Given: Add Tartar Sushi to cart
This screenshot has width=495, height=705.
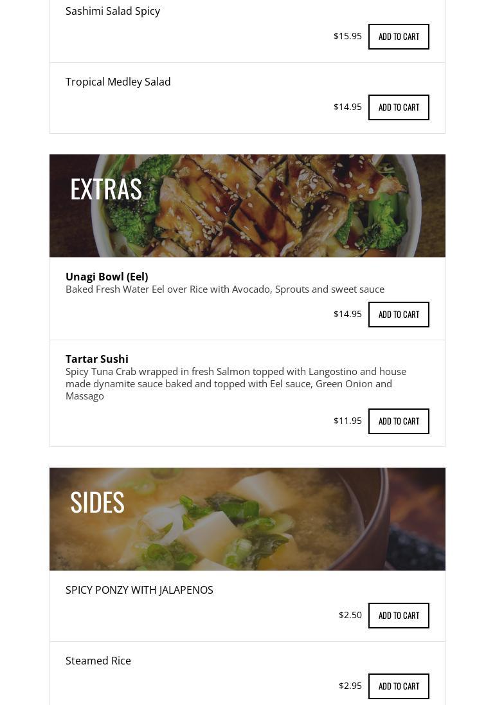Looking at the screenshot, I should 399,421.
